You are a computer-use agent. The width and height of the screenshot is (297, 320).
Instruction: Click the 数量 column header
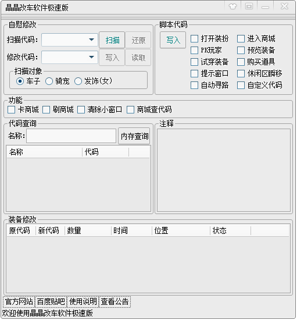click(x=88, y=230)
